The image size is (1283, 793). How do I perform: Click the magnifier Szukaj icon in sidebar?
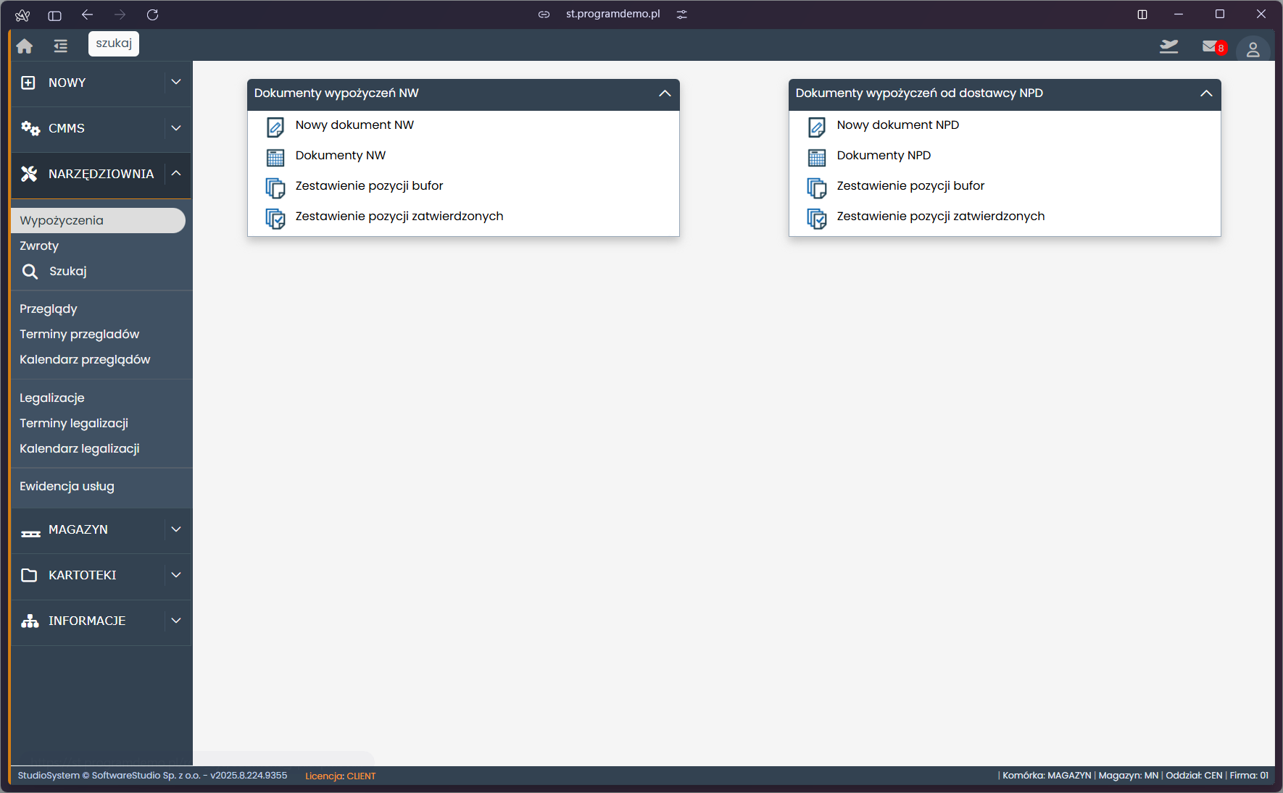[30, 272]
